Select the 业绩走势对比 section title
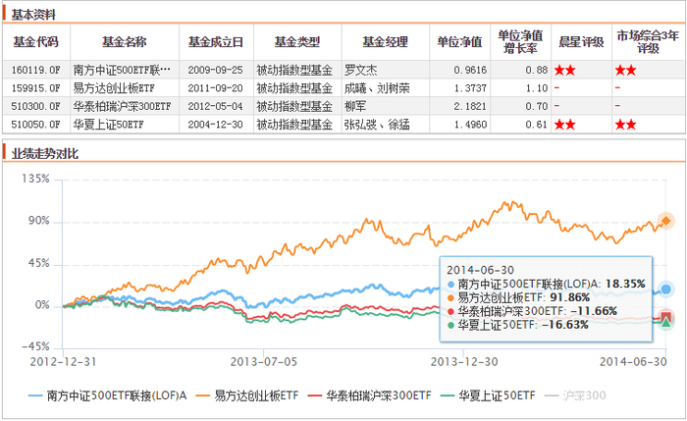 (45, 154)
